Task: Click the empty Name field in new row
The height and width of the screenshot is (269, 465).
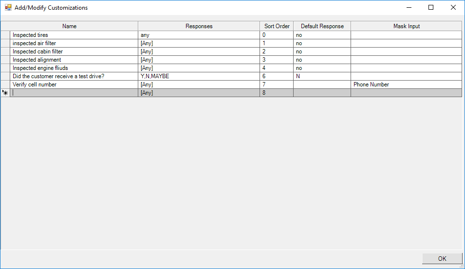Action: tap(74, 93)
